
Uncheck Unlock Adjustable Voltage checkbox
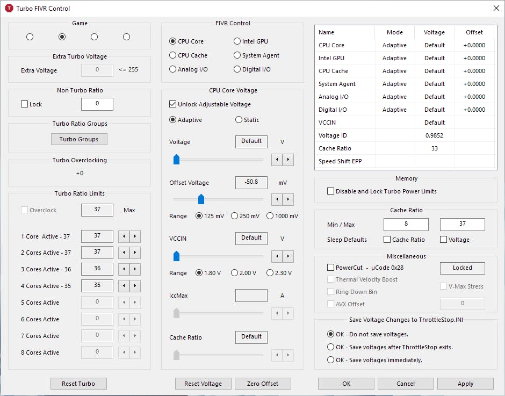point(173,104)
